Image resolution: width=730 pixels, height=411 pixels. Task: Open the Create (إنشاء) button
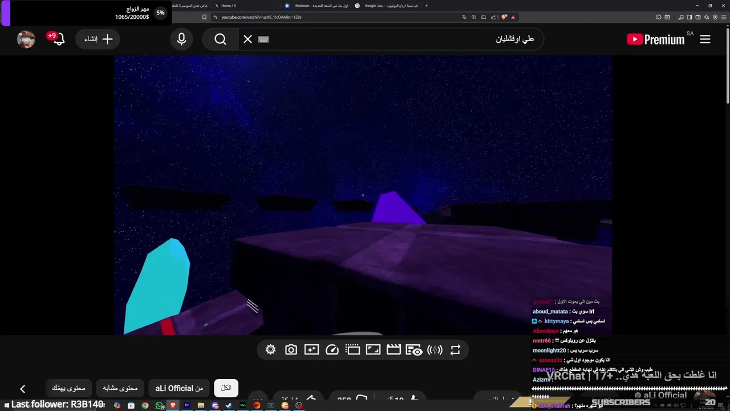pos(99,39)
